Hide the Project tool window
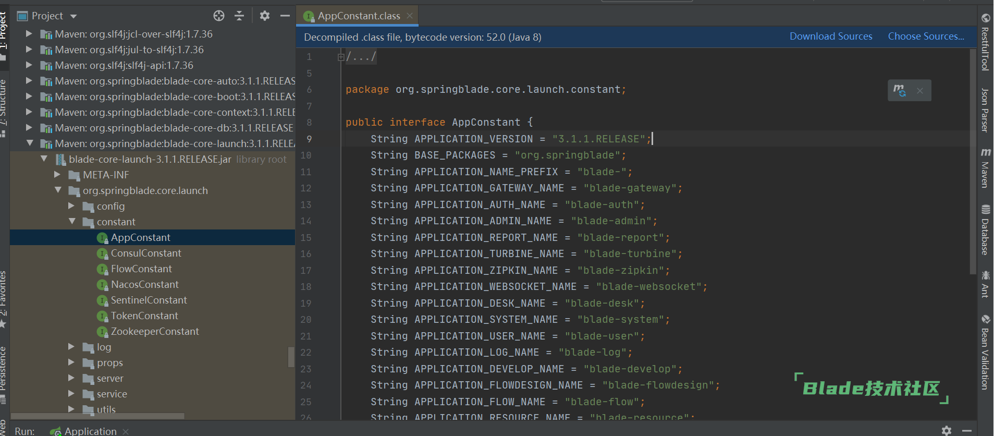994x436 pixels. coord(285,16)
